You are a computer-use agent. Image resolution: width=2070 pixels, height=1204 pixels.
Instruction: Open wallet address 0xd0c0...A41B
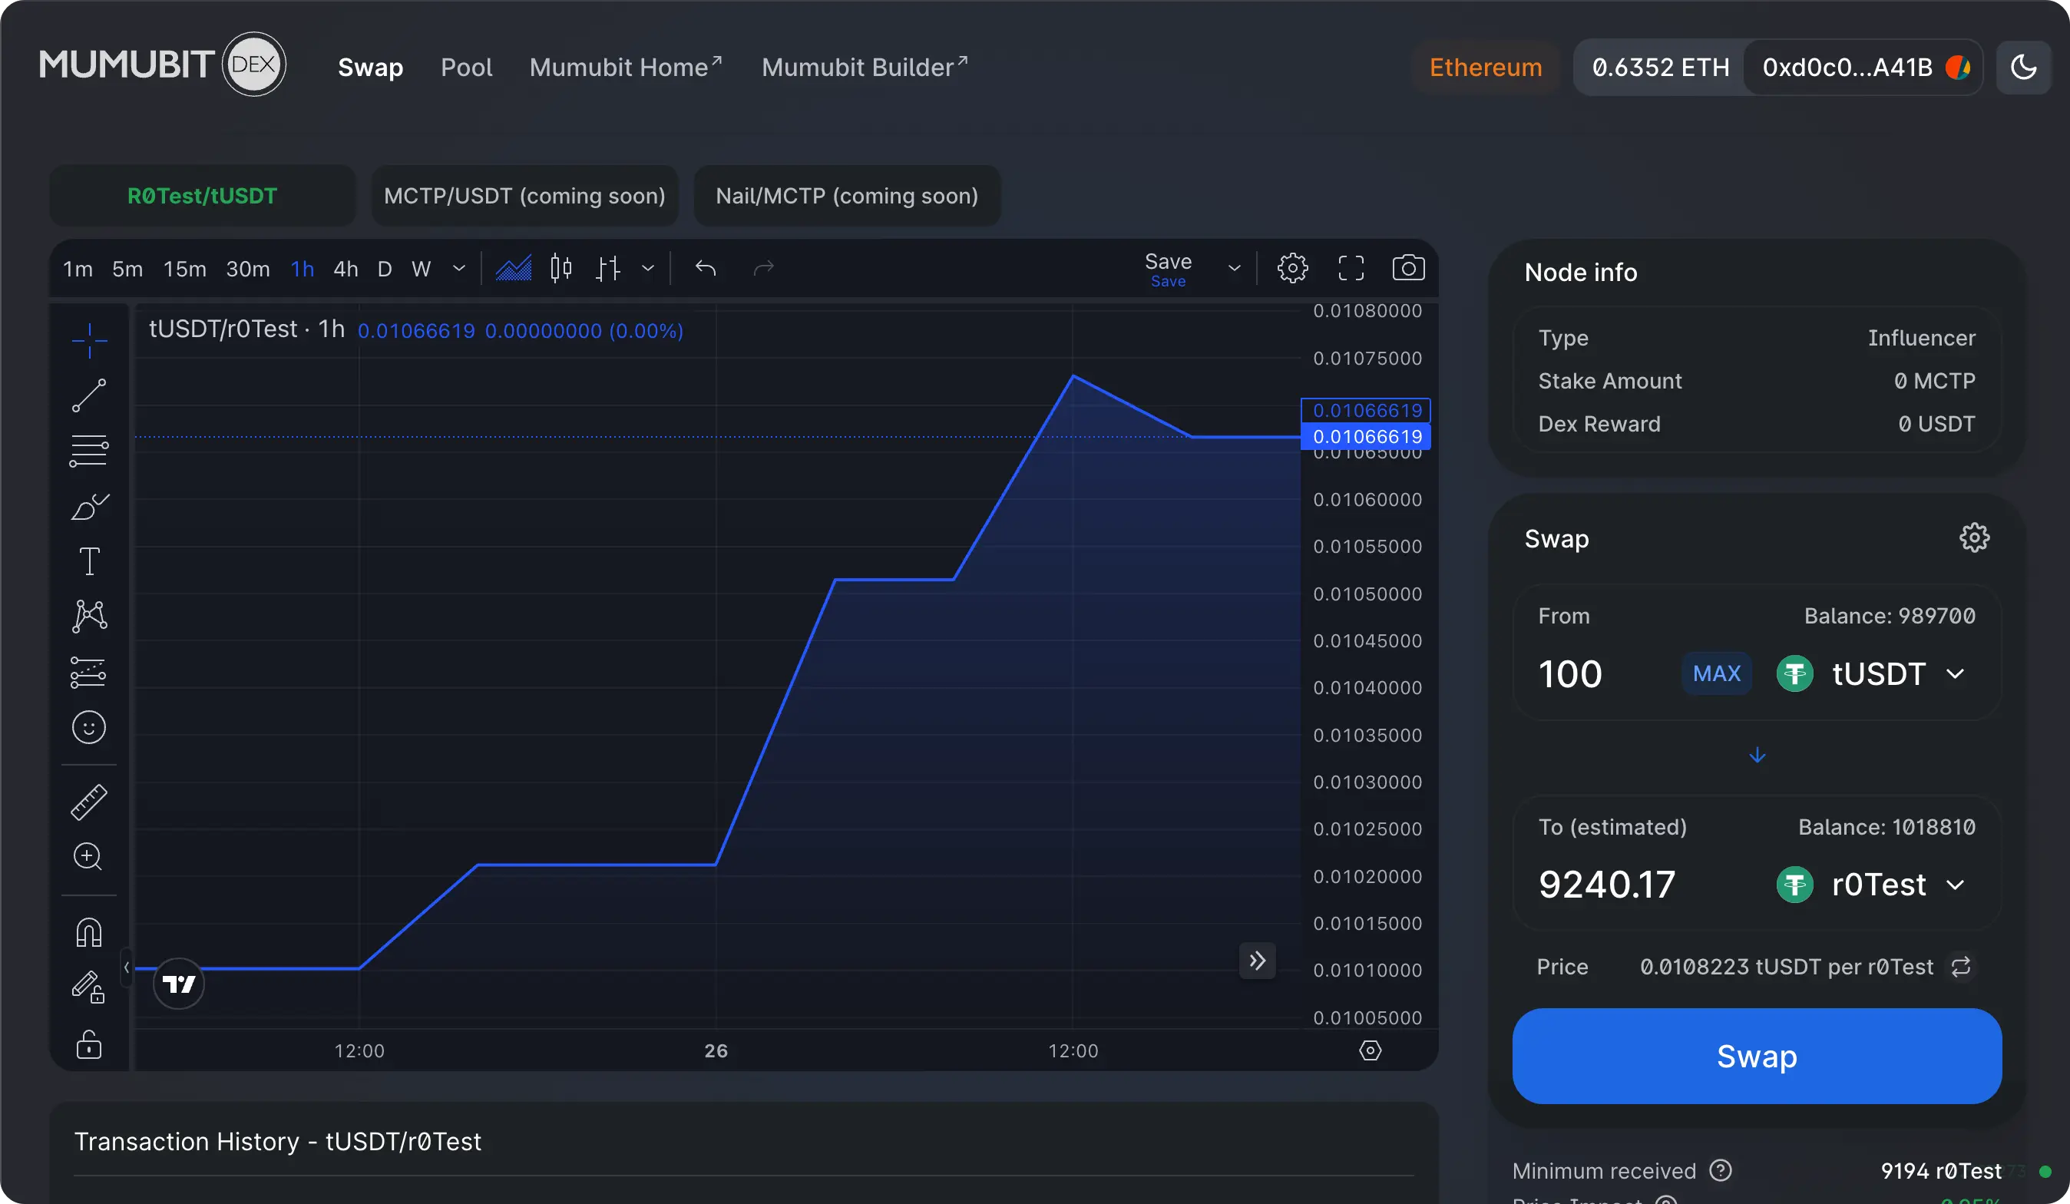1863,68
